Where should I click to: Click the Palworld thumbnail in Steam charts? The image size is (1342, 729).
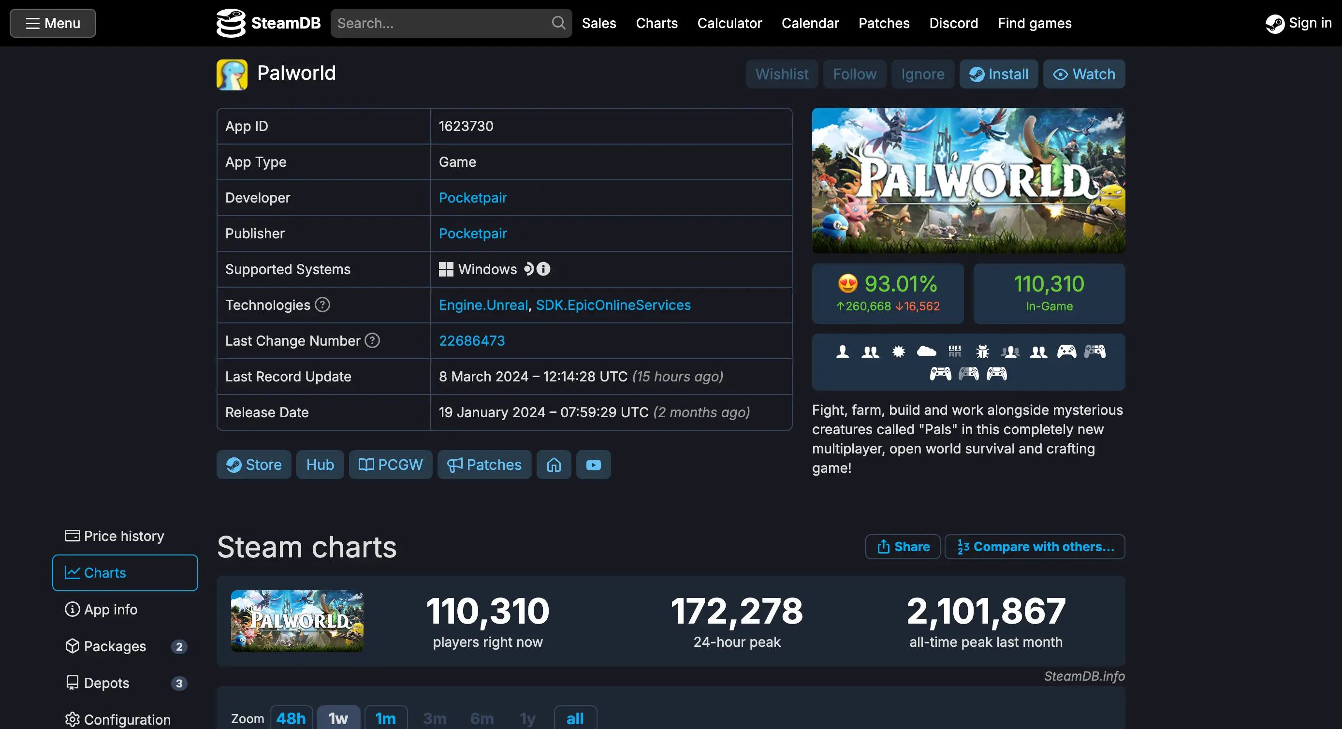coord(297,621)
